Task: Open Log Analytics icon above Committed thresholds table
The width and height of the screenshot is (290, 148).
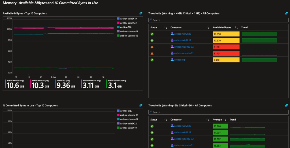Action: [x=287, y=105]
